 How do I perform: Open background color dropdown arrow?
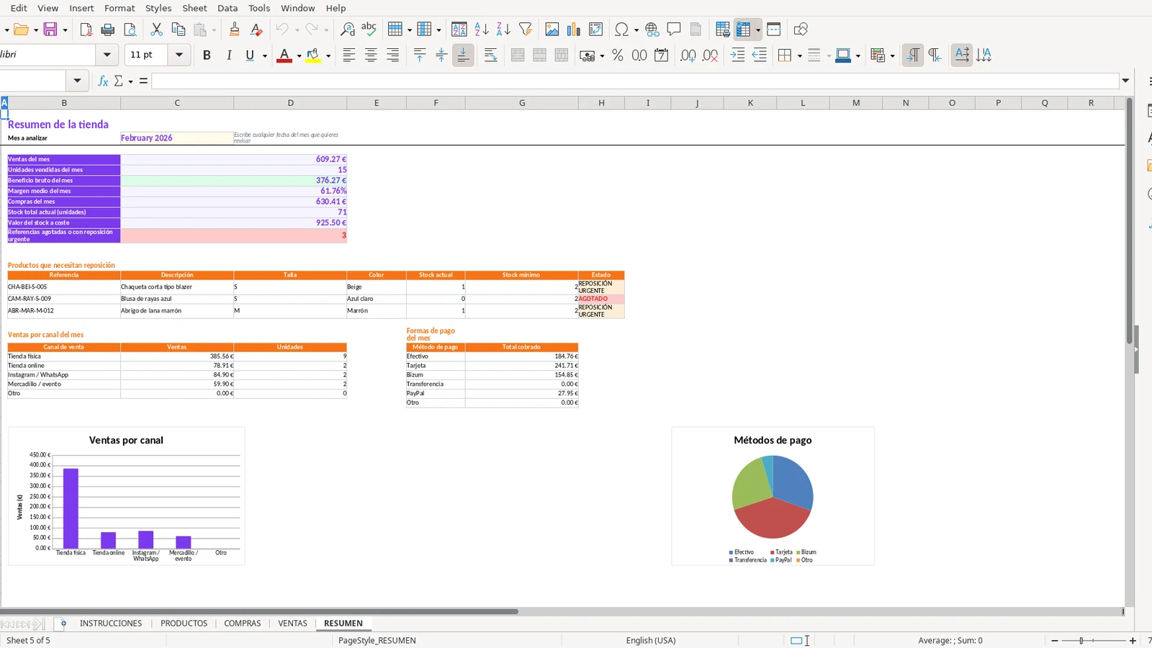[328, 55]
